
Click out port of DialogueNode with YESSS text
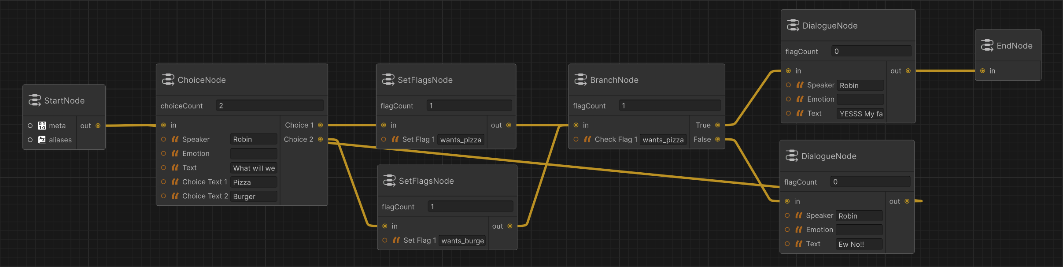pyautogui.click(x=908, y=70)
